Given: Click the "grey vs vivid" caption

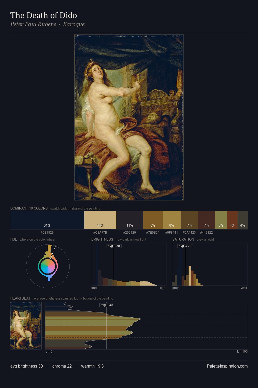Looking at the screenshot, I should 205,240.
